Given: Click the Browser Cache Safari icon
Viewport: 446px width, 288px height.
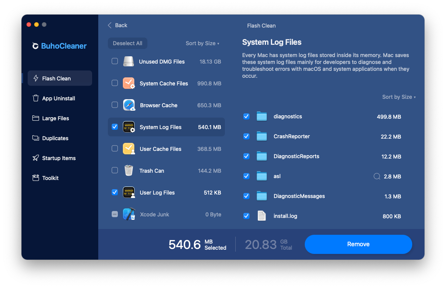Looking at the screenshot, I should coord(129,105).
